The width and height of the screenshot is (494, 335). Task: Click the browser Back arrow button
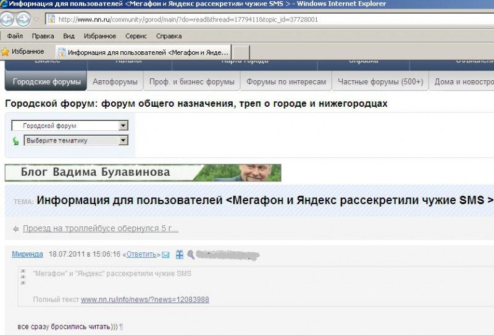click(x=7, y=19)
